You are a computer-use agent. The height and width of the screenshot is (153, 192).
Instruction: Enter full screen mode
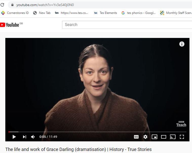coord(182,137)
